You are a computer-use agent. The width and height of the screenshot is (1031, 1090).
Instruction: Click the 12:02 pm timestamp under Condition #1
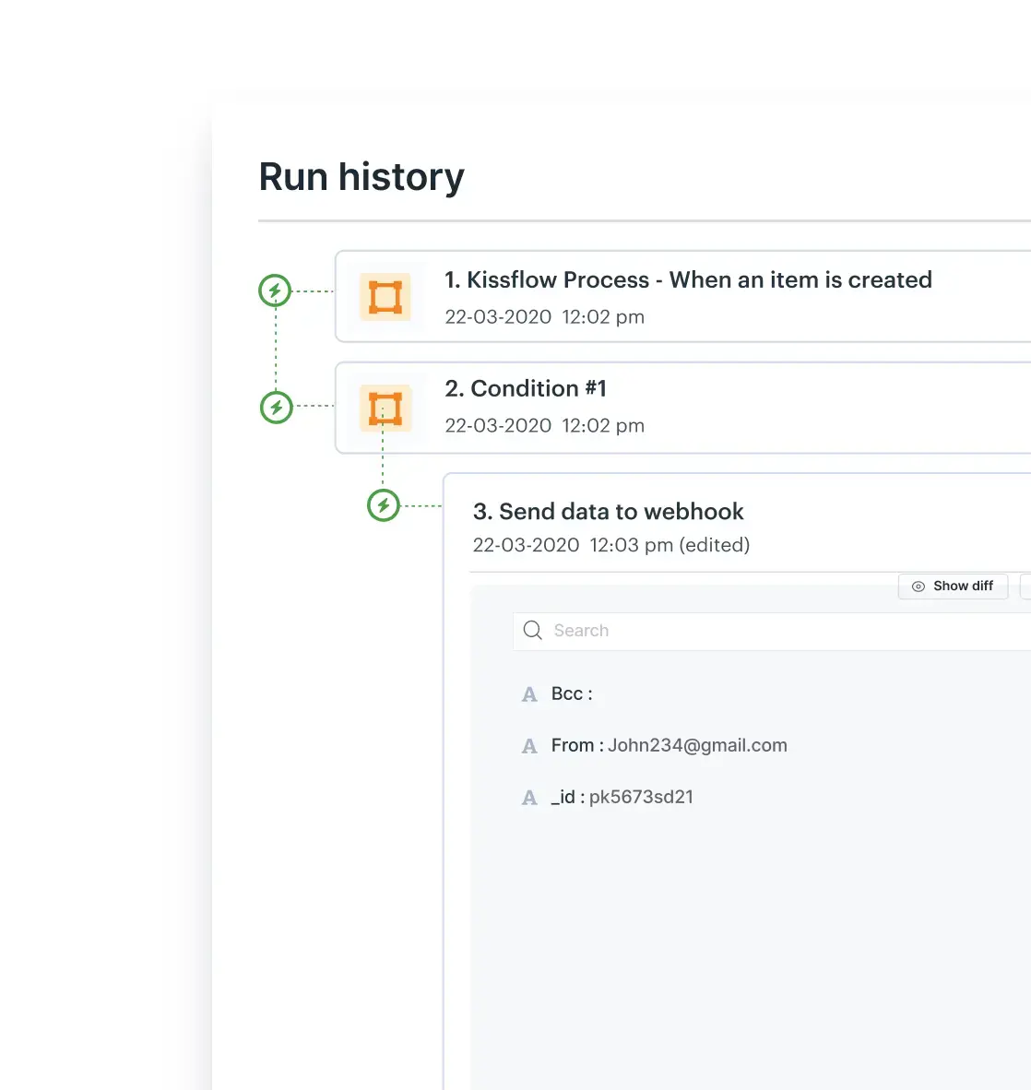point(603,425)
